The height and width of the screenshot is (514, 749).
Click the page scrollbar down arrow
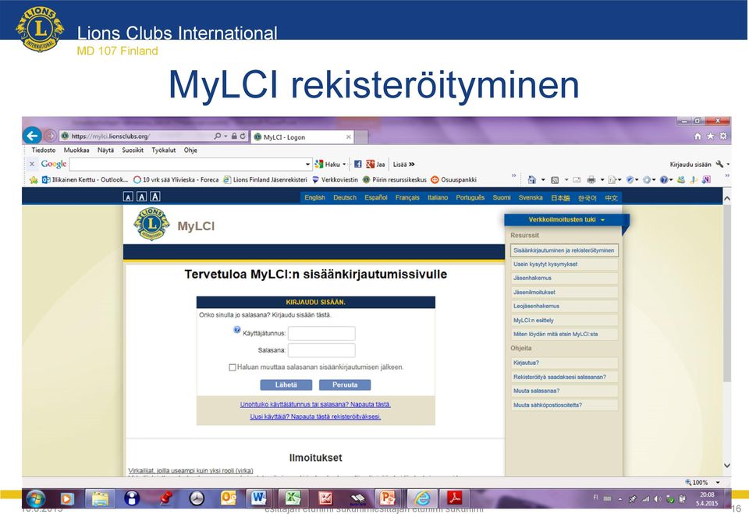727,466
